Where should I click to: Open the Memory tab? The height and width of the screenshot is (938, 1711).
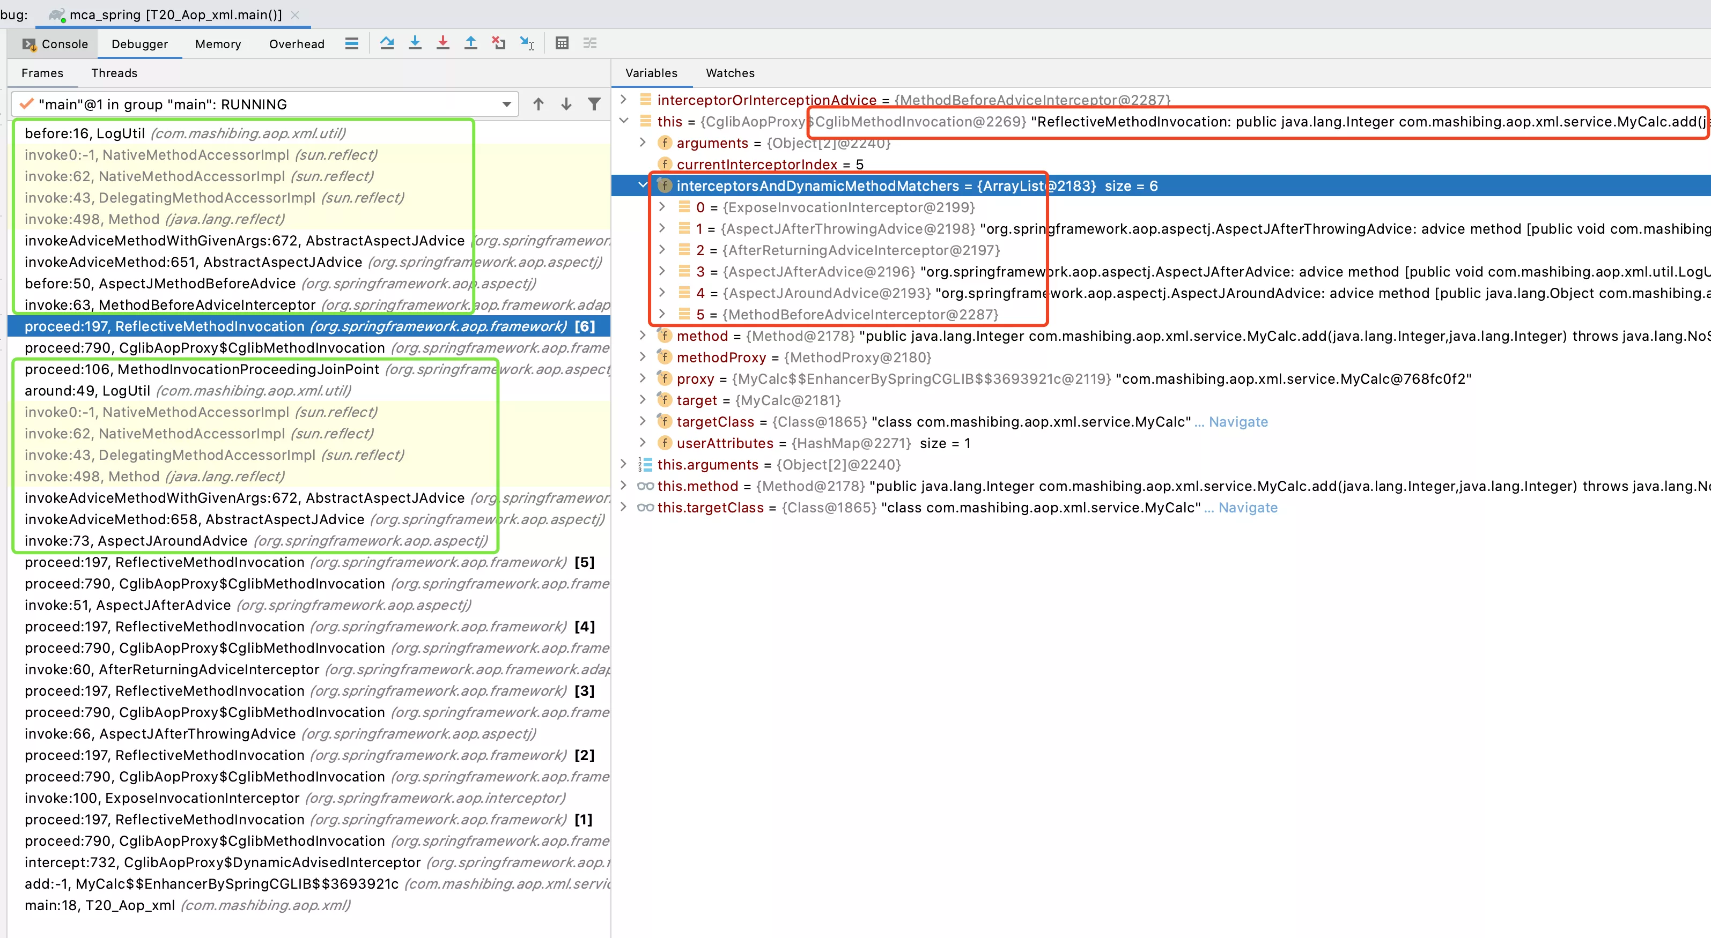(218, 44)
